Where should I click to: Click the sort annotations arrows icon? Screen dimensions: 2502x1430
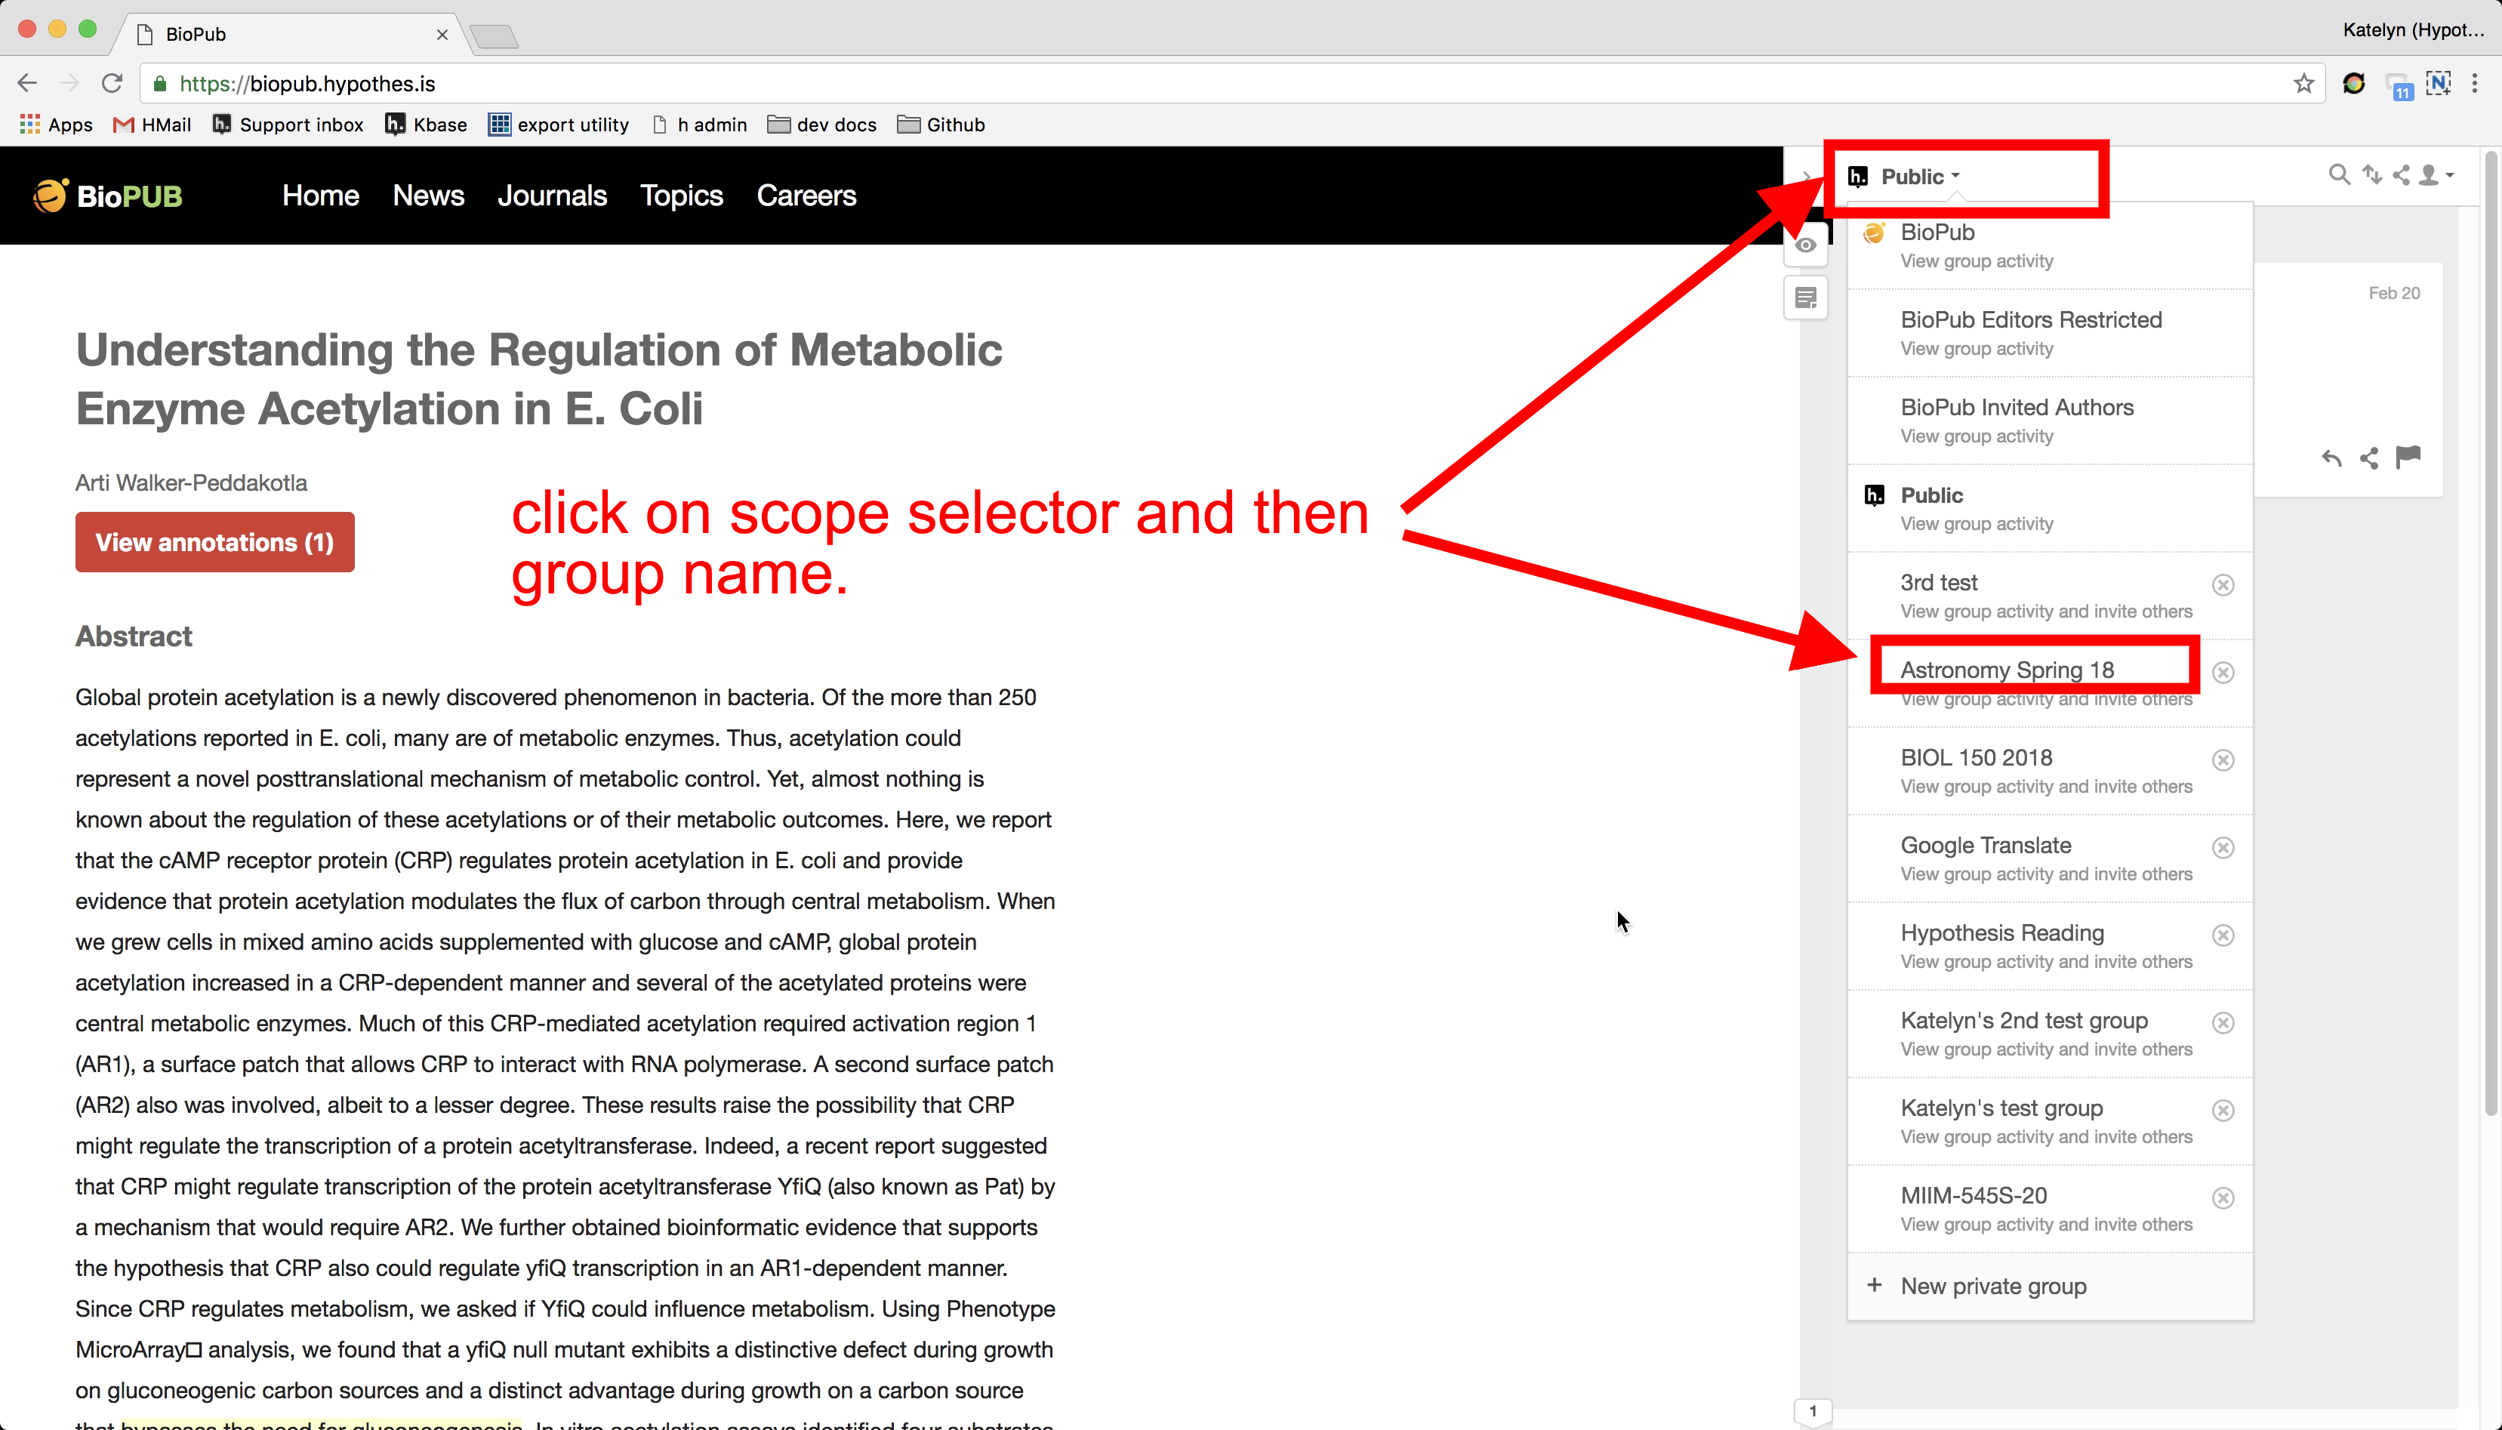2371,175
